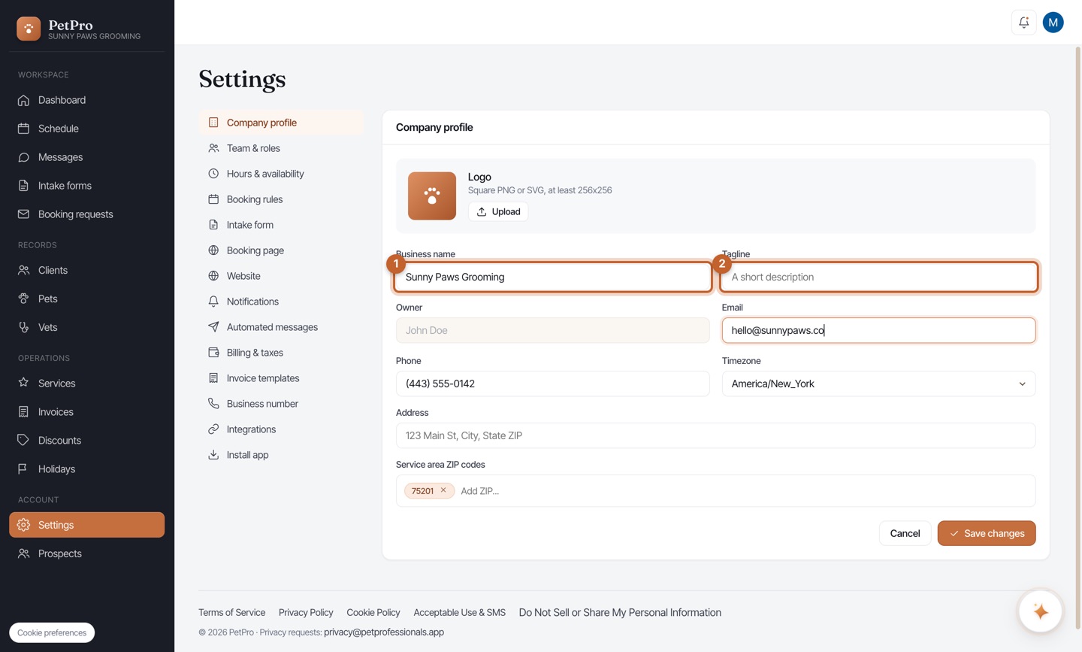This screenshot has height=652, width=1082.
Task: Click the Hours & availability clock icon
Action: pos(213,174)
